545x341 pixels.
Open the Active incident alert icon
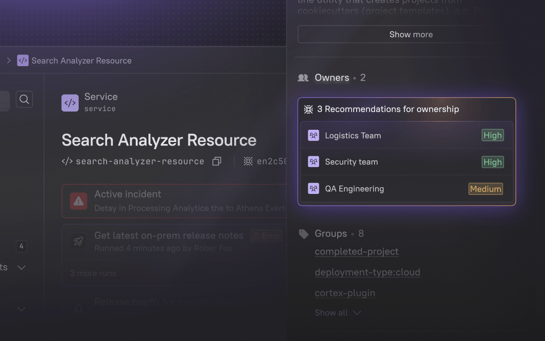(x=79, y=201)
